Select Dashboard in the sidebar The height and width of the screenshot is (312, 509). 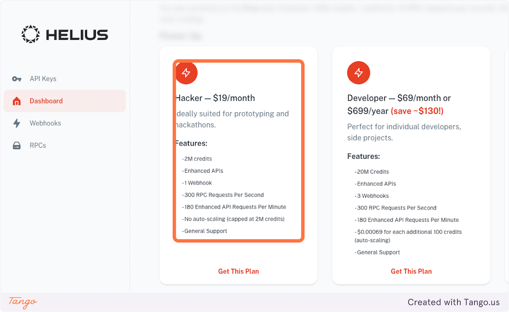46,101
